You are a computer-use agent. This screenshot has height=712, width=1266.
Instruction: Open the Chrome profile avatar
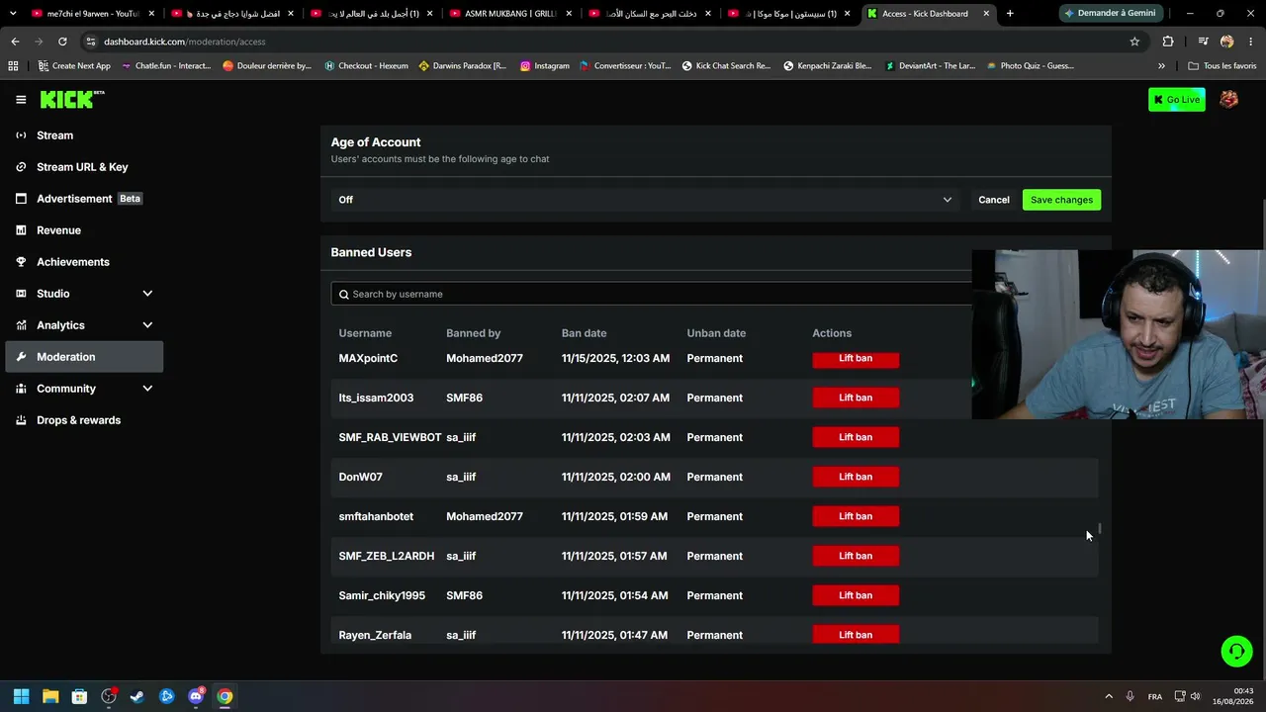click(x=1227, y=42)
